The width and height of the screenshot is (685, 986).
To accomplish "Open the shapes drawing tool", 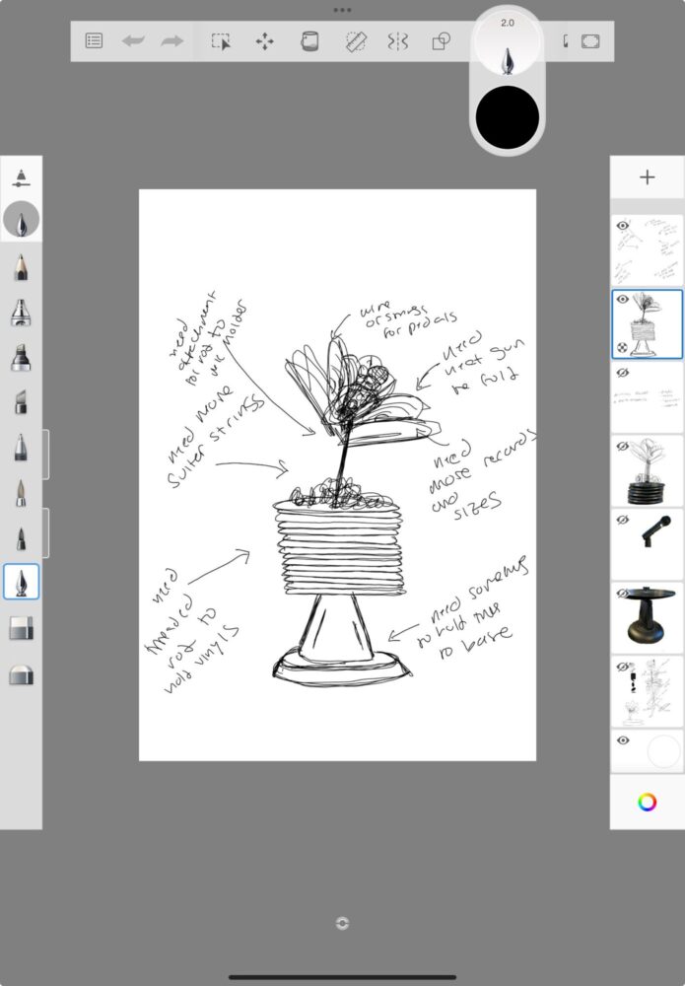I will [441, 41].
